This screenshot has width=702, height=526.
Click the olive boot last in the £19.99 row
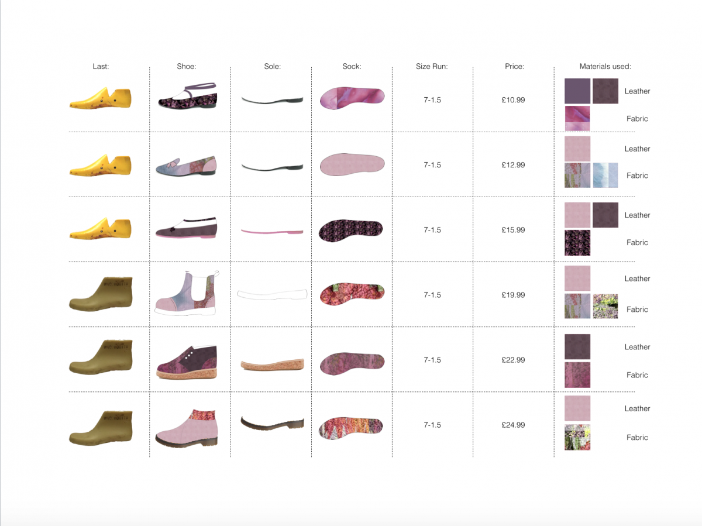tap(101, 294)
